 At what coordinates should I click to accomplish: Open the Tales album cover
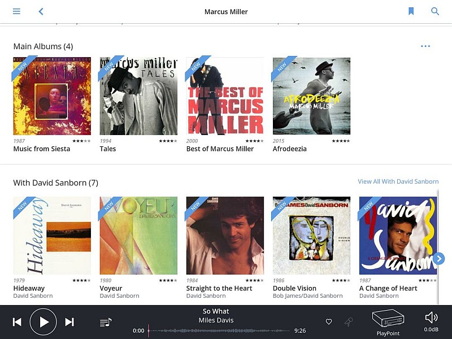pyautogui.click(x=138, y=96)
